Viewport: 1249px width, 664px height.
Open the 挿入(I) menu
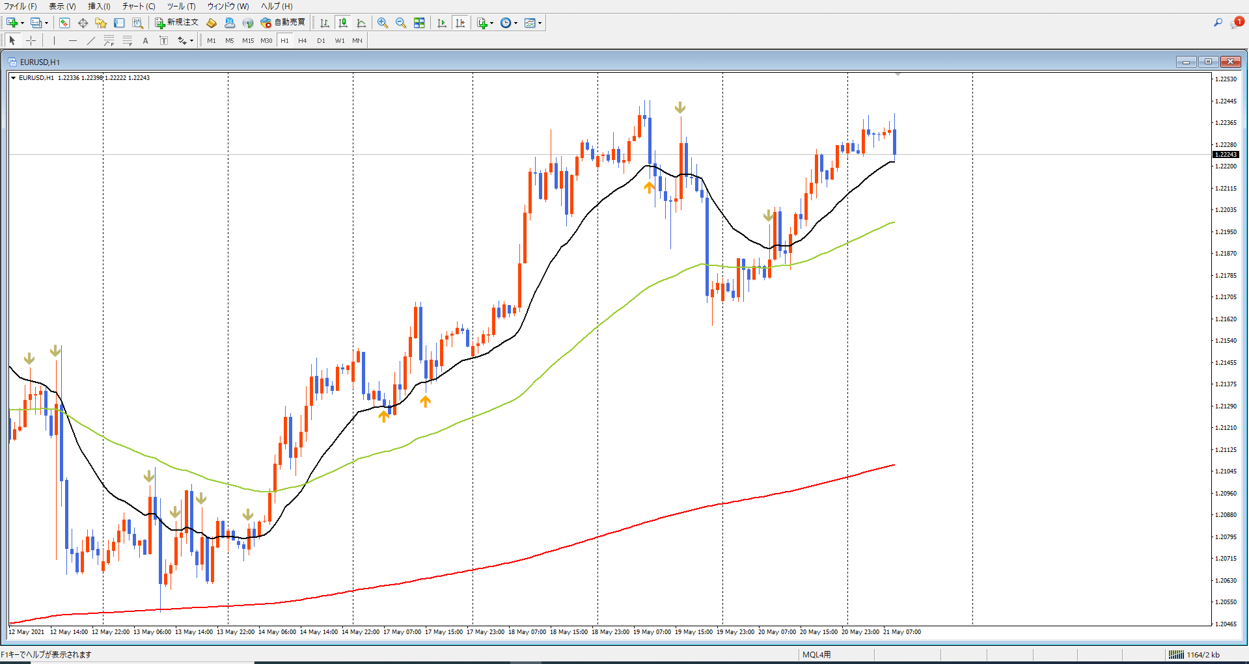99,7
